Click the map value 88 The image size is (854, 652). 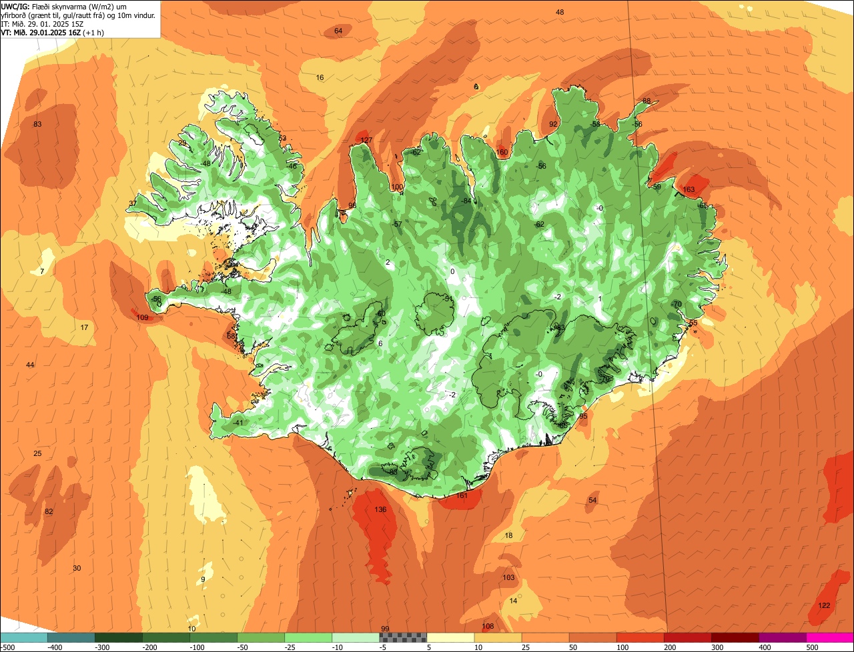pyautogui.click(x=646, y=101)
